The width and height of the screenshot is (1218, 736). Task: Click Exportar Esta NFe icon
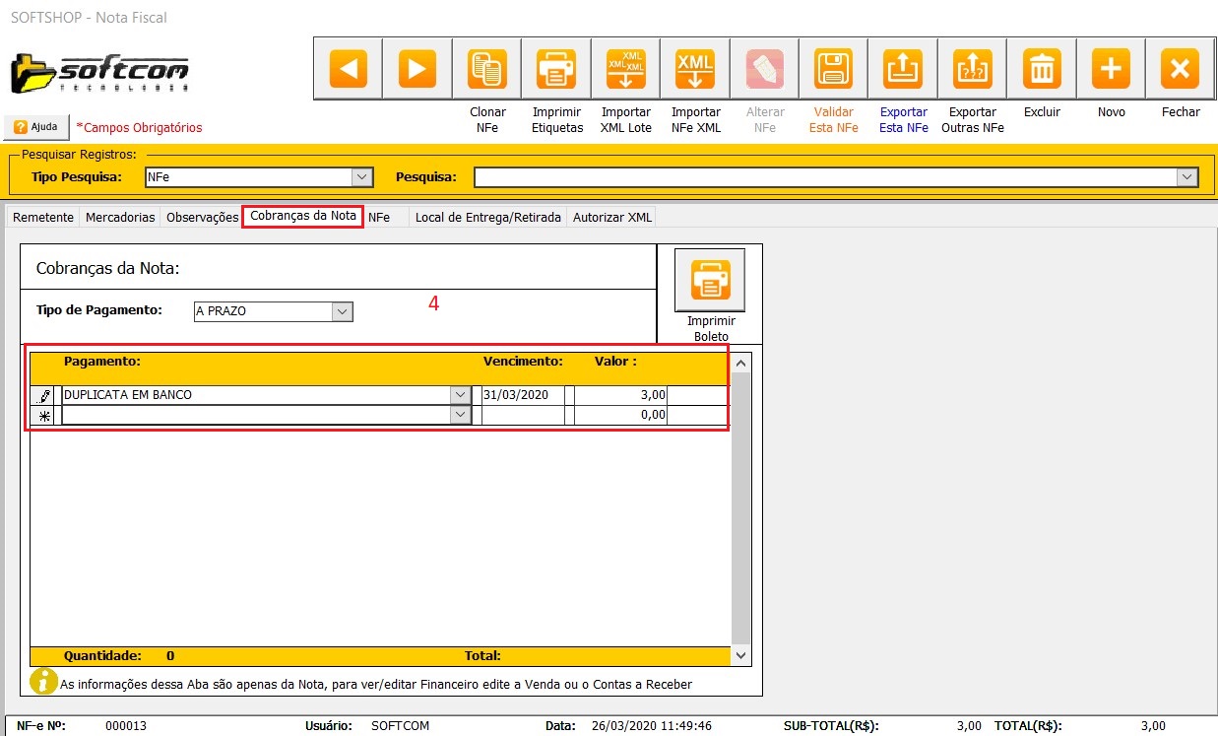903,69
